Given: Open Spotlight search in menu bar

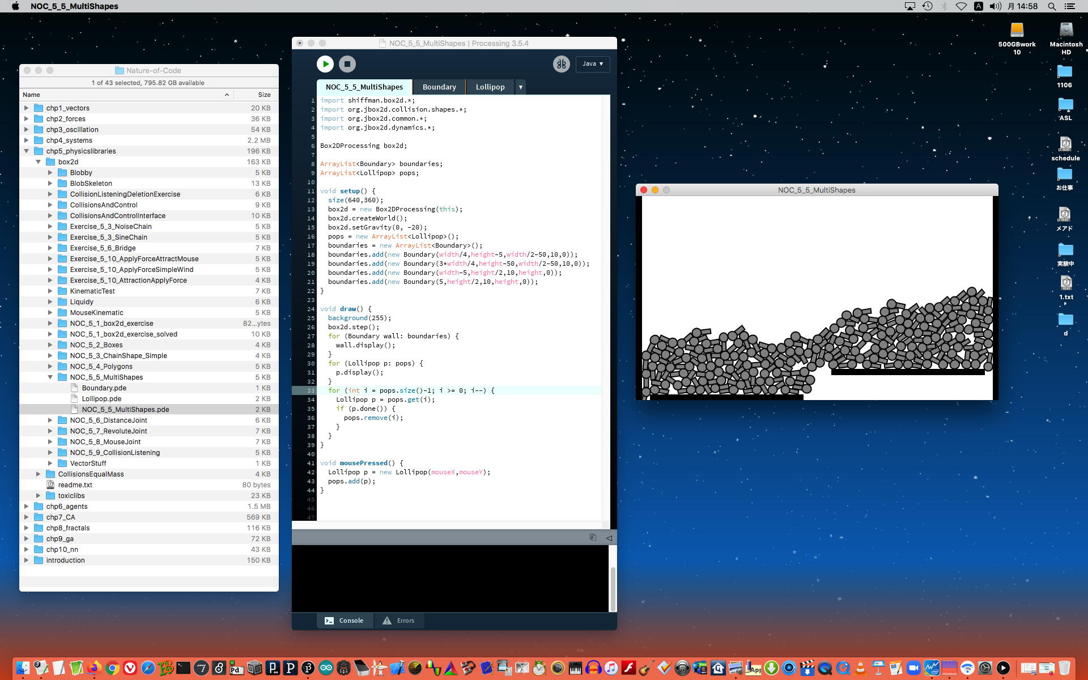Looking at the screenshot, I should [1052, 6].
